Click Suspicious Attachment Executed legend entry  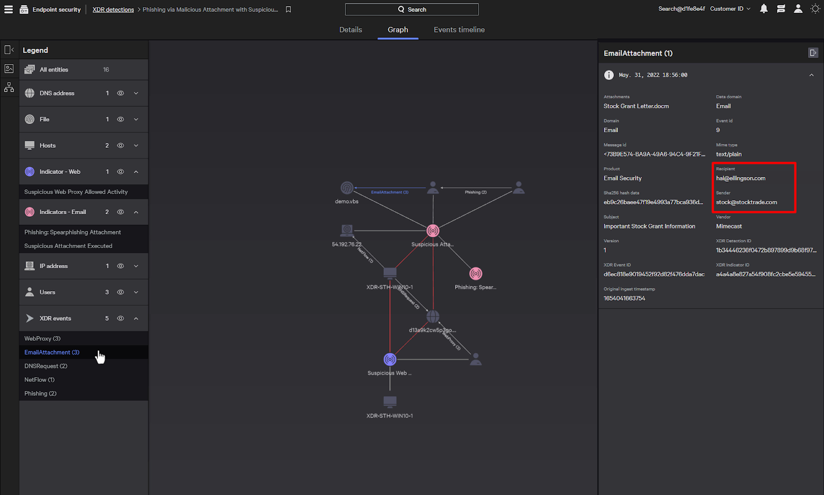[68, 246]
